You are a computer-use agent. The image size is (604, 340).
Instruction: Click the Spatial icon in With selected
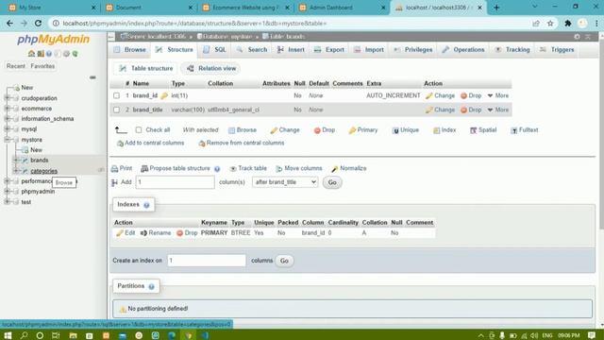click(473, 130)
